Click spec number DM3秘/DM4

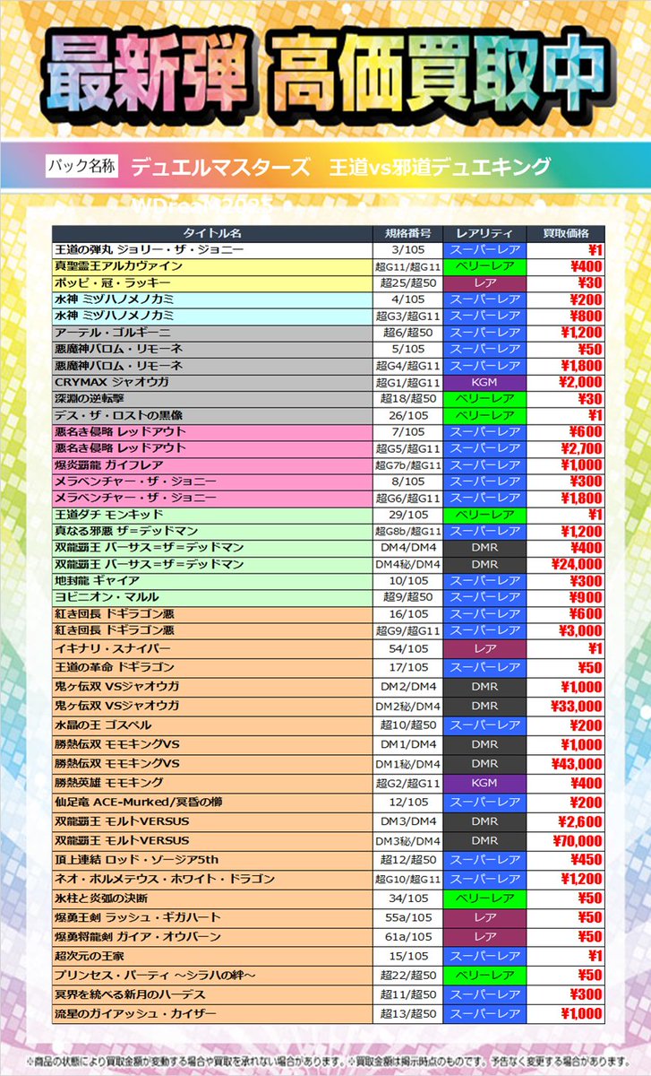(407, 841)
